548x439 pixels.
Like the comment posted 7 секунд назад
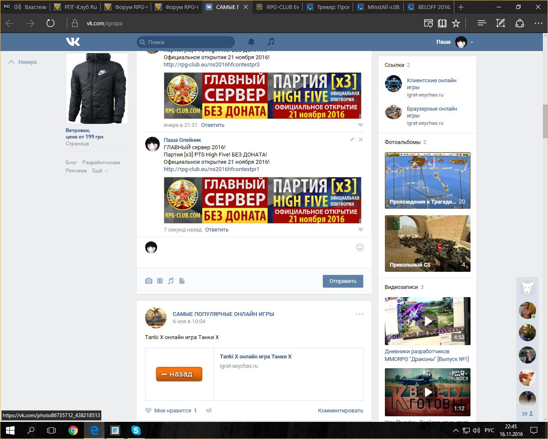[360, 230]
